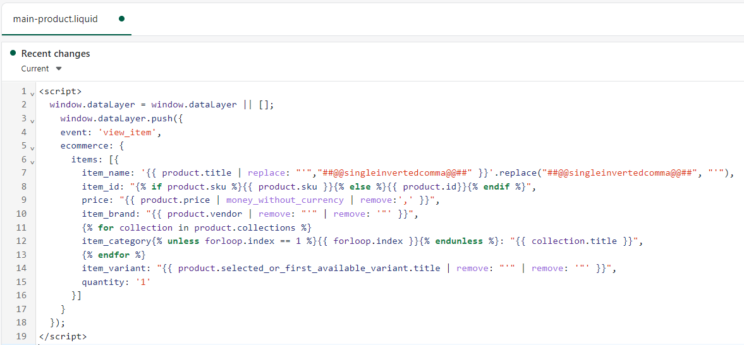The image size is (744, 345).
Task: Click the closing </script> tag
Action: (63, 336)
